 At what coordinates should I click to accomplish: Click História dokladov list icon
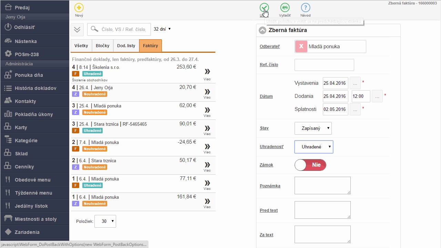click(x=8, y=88)
